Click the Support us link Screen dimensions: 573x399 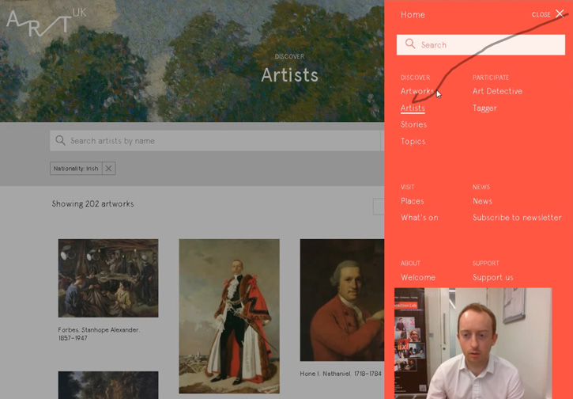pyautogui.click(x=492, y=277)
